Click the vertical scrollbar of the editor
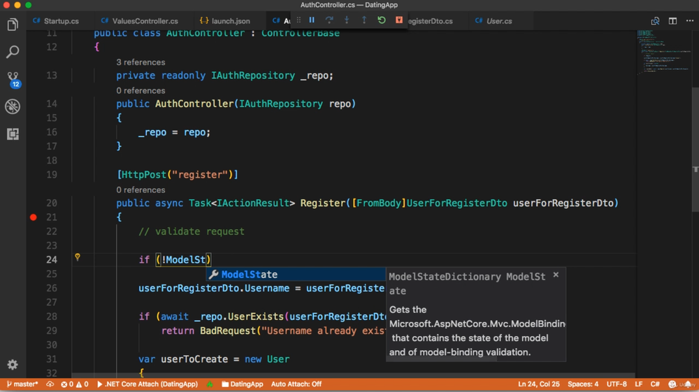699x392 pixels. [x=696, y=150]
